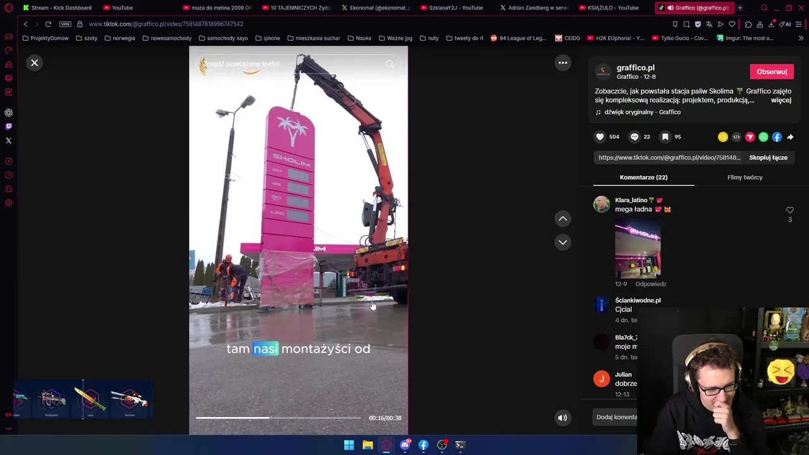Share the video to Facebook
809x455 pixels.
[777, 136]
